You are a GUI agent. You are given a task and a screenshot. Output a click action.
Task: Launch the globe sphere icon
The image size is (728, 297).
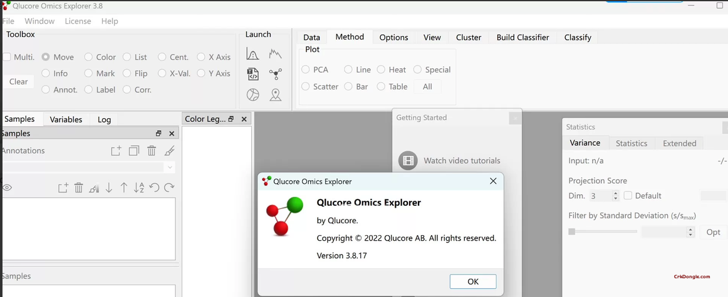[252, 95]
